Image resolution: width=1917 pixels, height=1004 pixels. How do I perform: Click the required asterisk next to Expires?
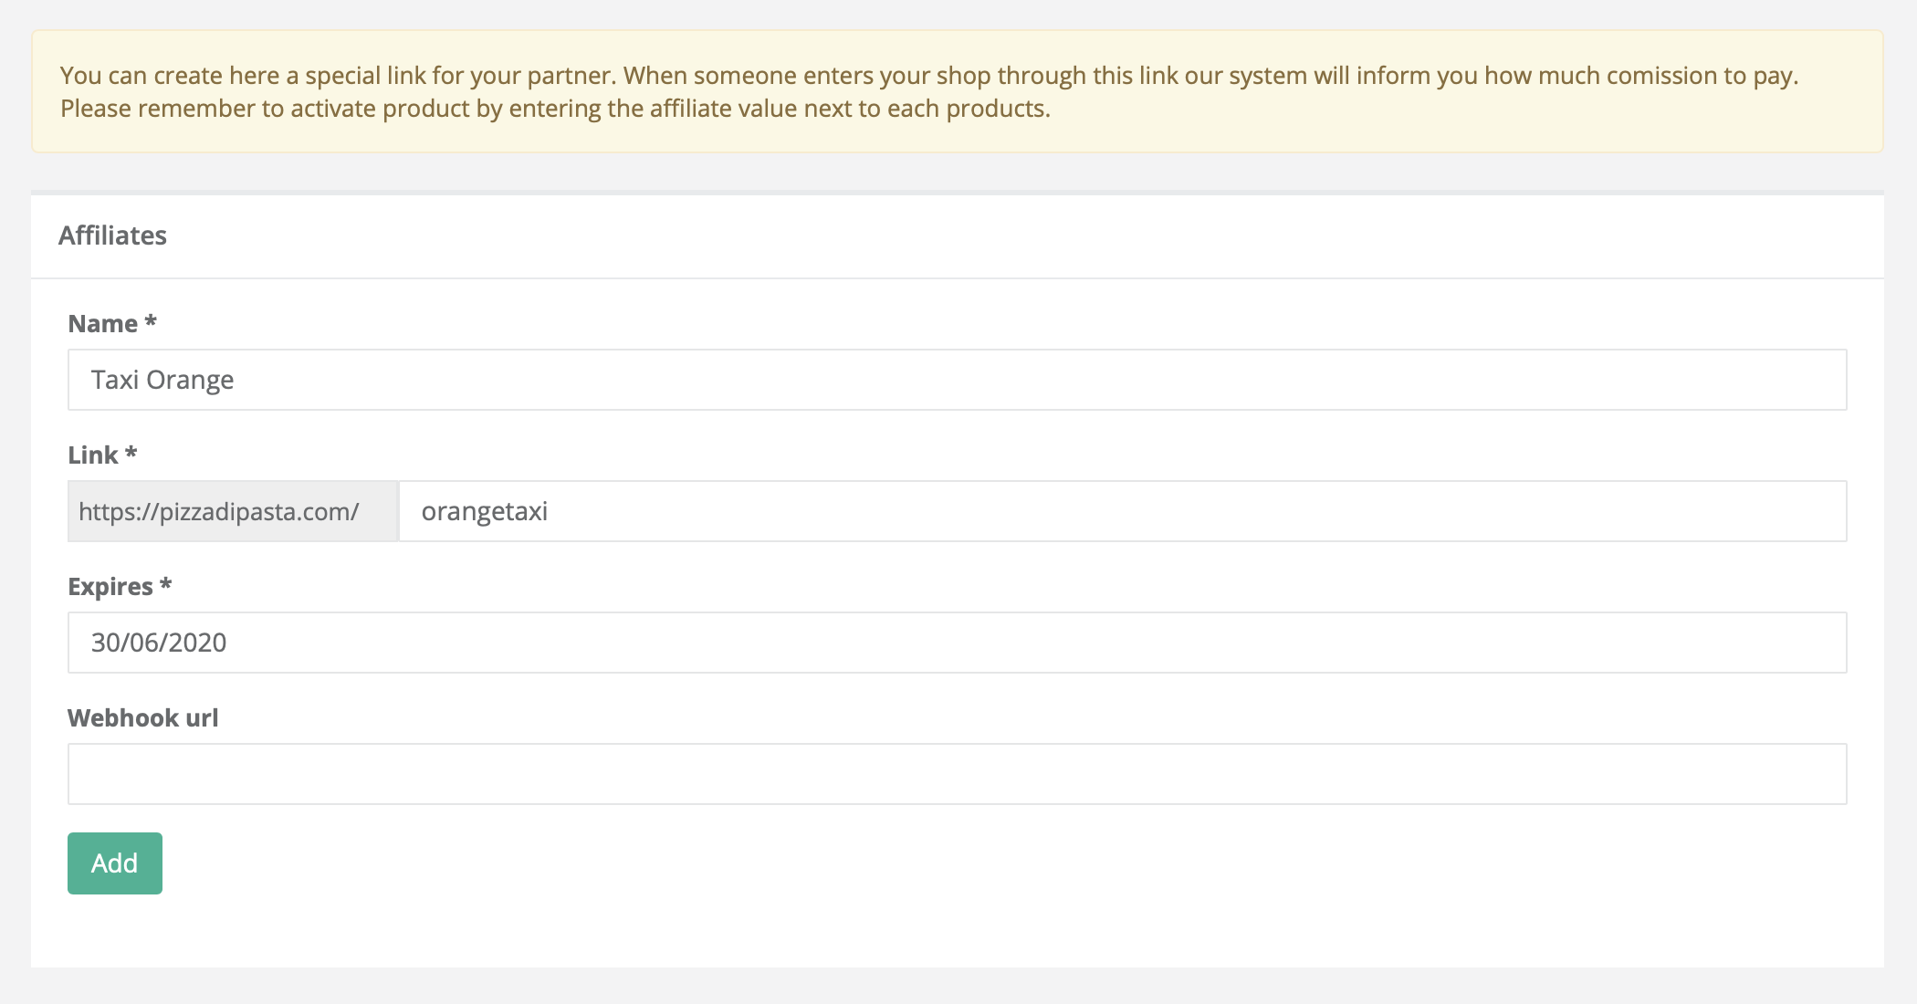click(165, 584)
